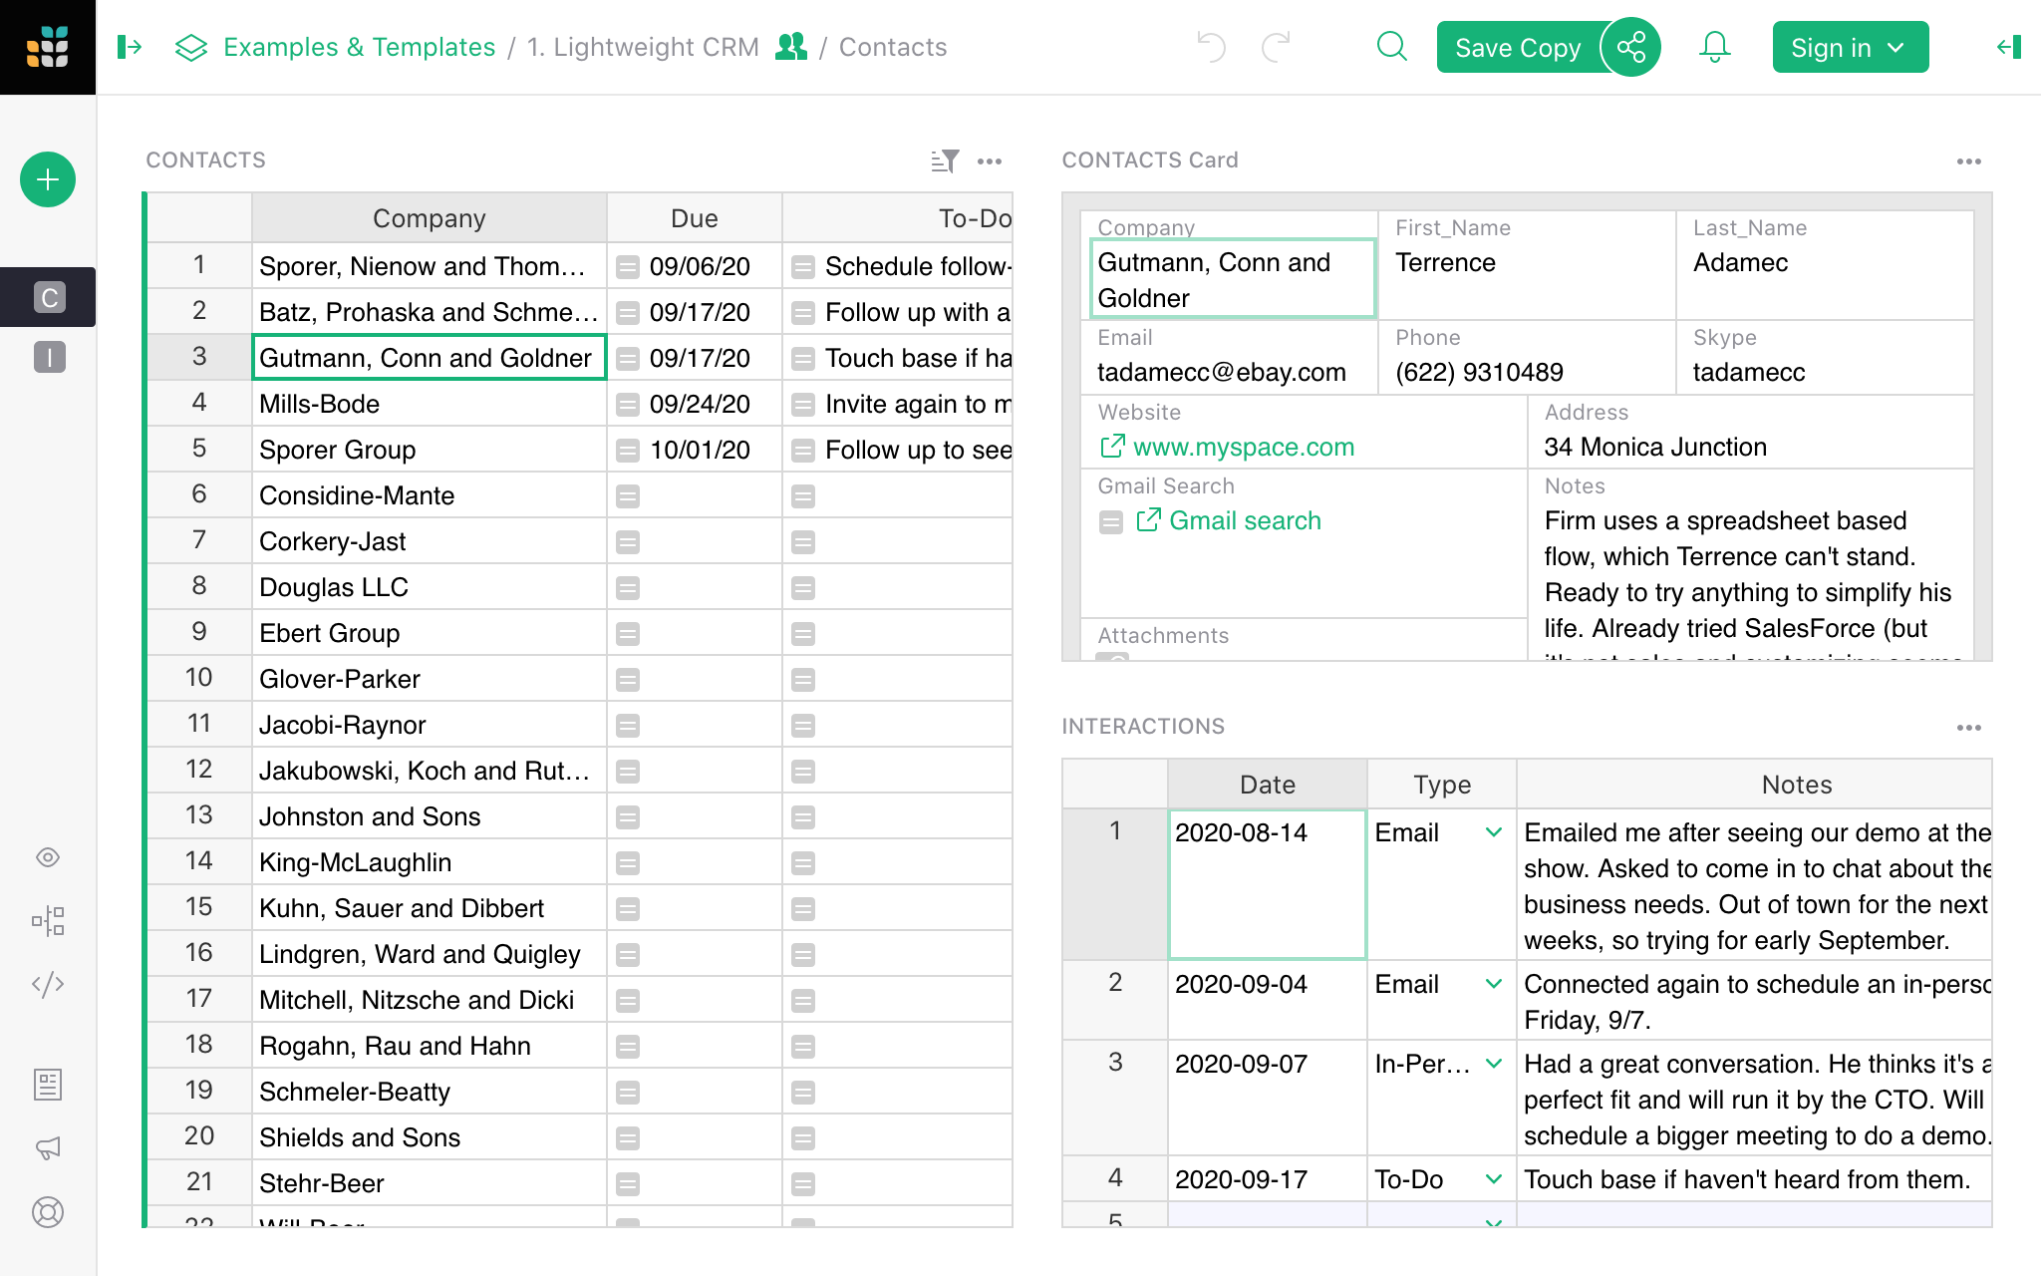Open the Type dropdown for the 2020-09-04 row

point(1493,984)
